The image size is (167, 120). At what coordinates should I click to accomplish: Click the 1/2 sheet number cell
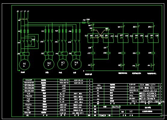pyautogui.click(x=131, y=112)
